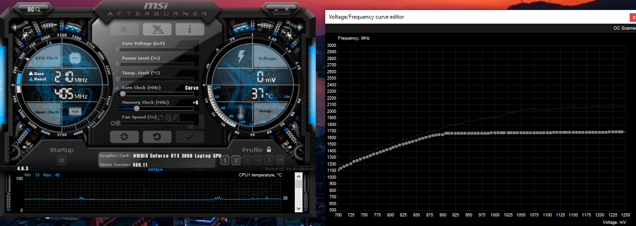Adjust the Temp. Limit slider
The image size is (636, 226).
155,79
